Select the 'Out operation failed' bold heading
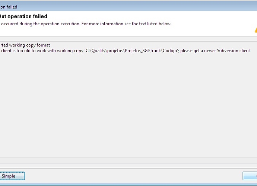The width and height of the screenshot is (257, 186). (x=23, y=16)
